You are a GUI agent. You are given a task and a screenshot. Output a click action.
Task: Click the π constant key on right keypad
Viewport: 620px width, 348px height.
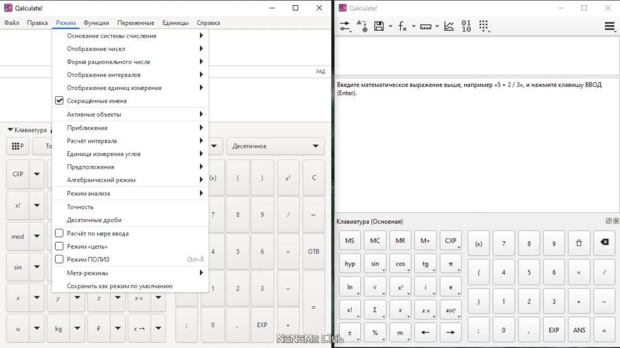tap(450, 264)
